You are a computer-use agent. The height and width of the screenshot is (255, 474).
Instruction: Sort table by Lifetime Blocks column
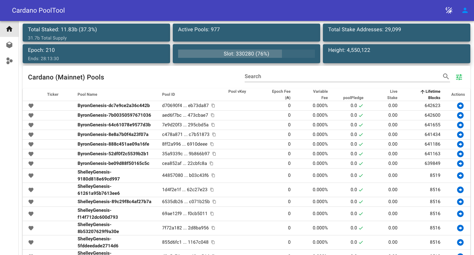(430, 94)
